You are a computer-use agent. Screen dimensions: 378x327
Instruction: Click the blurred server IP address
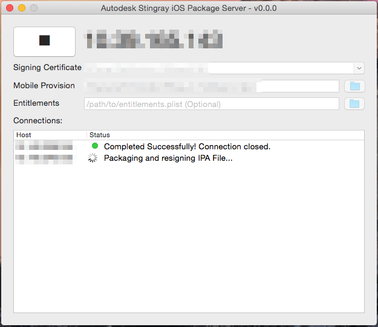tap(154, 39)
